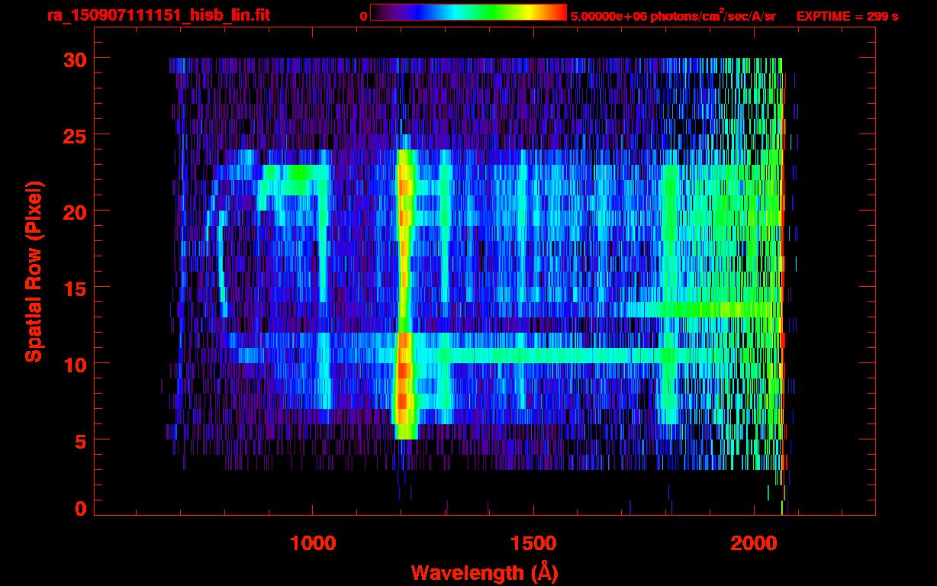Click the 1500 wavelength tick label
The image size is (937, 586).
(533, 543)
